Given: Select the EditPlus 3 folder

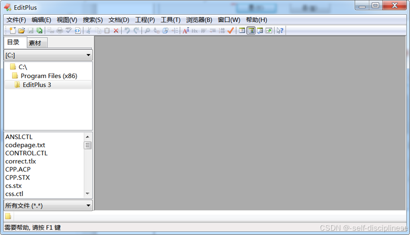Looking at the screenshot, I should point(48,85).
